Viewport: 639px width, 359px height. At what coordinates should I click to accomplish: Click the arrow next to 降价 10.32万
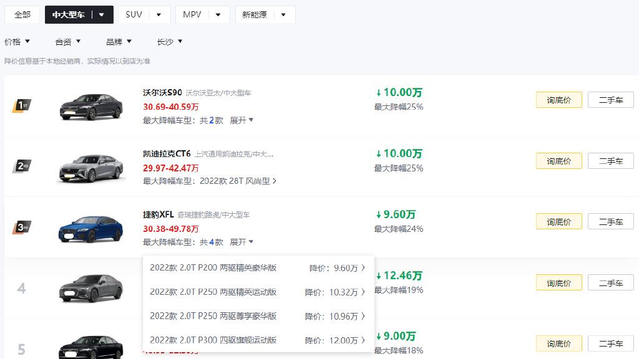click(x=363, y=292)
